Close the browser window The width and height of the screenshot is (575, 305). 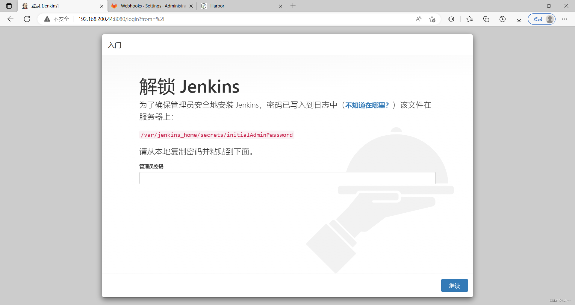coord(566,6)
